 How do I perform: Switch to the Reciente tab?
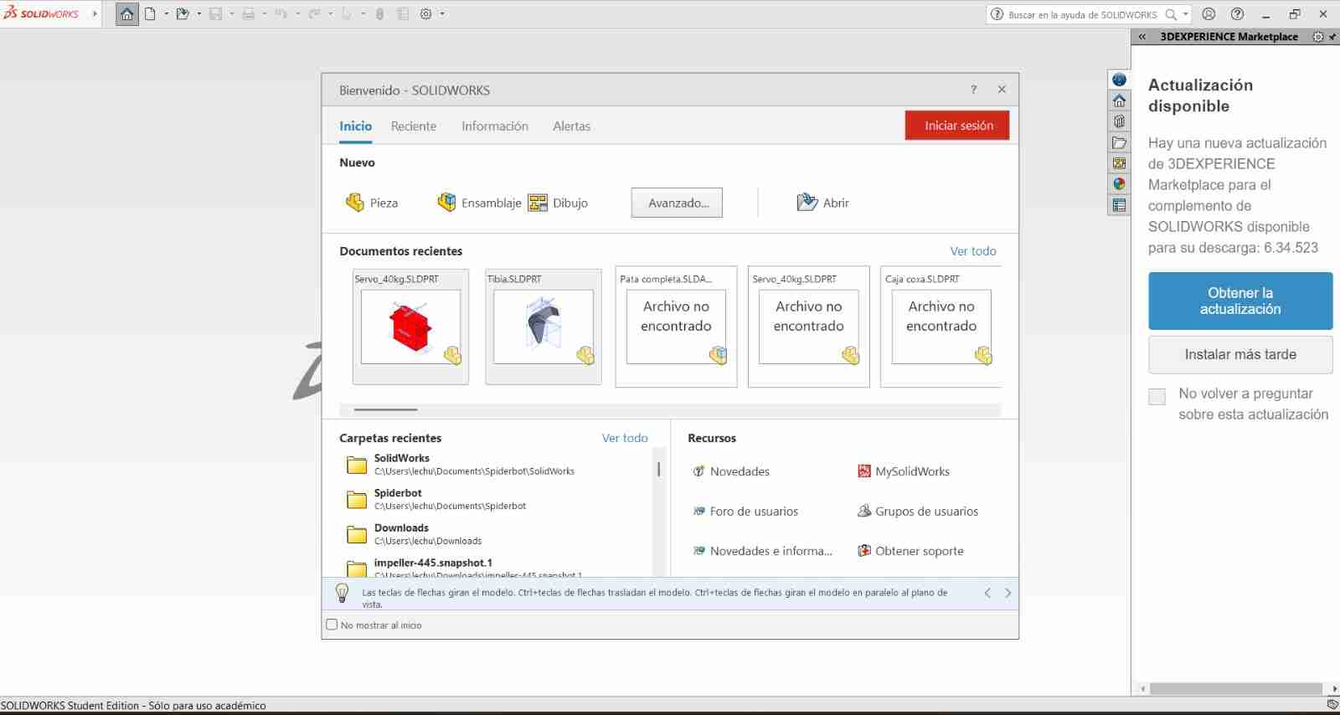click(x=414, y=126)
